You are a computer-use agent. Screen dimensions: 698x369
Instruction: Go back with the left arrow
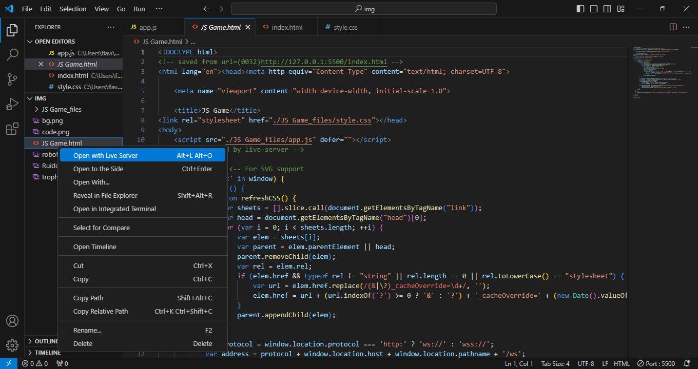[206, 9]
